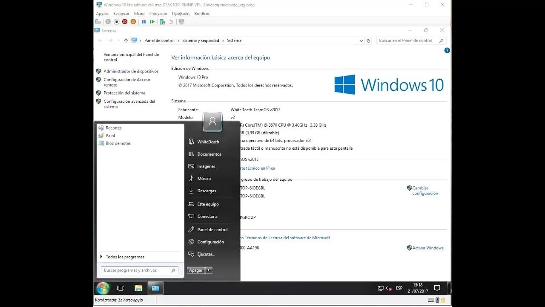
Task: Click the search magnifier in Start menu
Action: coord(173,270)
